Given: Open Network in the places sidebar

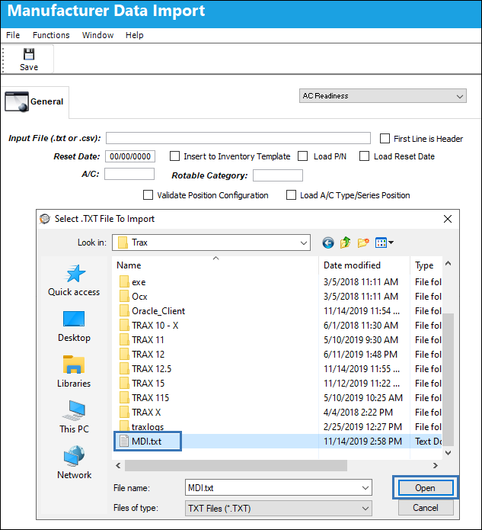Looking at the screenshot, I should [x=74, y=463].
